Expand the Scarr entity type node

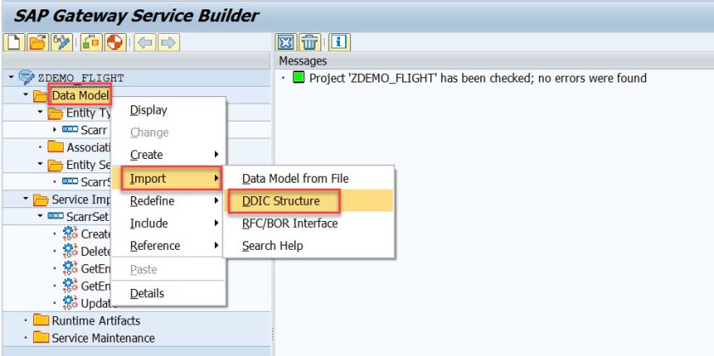click(54, 130)
